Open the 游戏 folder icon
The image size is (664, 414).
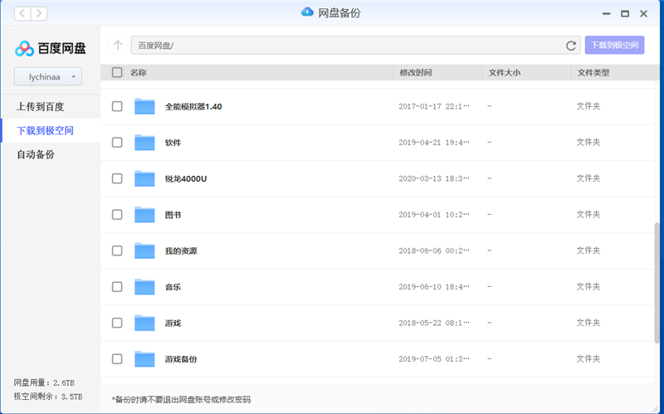pos(144,323)
